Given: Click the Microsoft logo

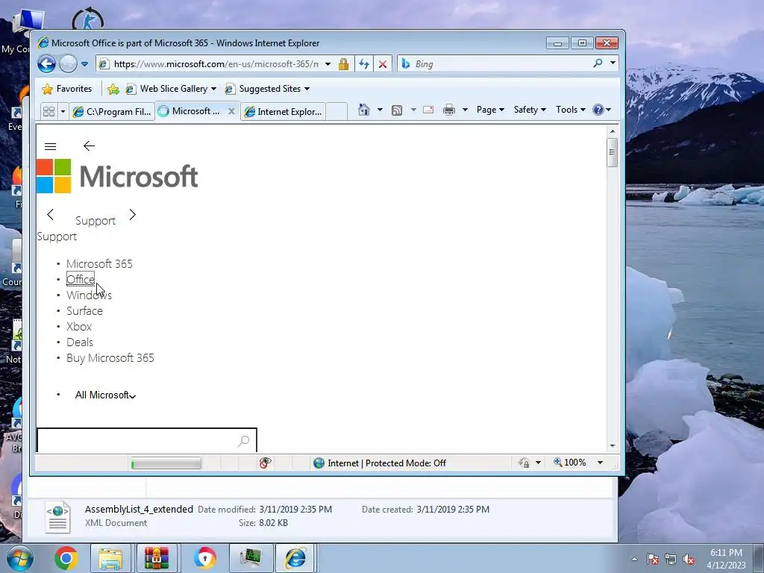Looking at the screenshot, I should pyautogui.click(x=117, y=176).
